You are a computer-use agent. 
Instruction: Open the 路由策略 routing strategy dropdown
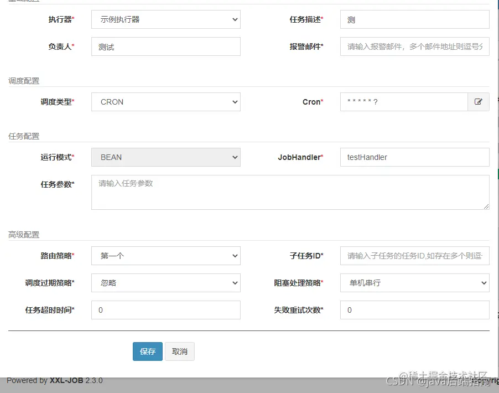tap(165, 256)
